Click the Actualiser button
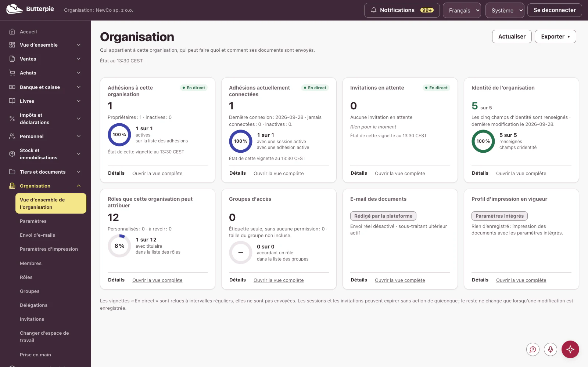 (x=512, y=36)
